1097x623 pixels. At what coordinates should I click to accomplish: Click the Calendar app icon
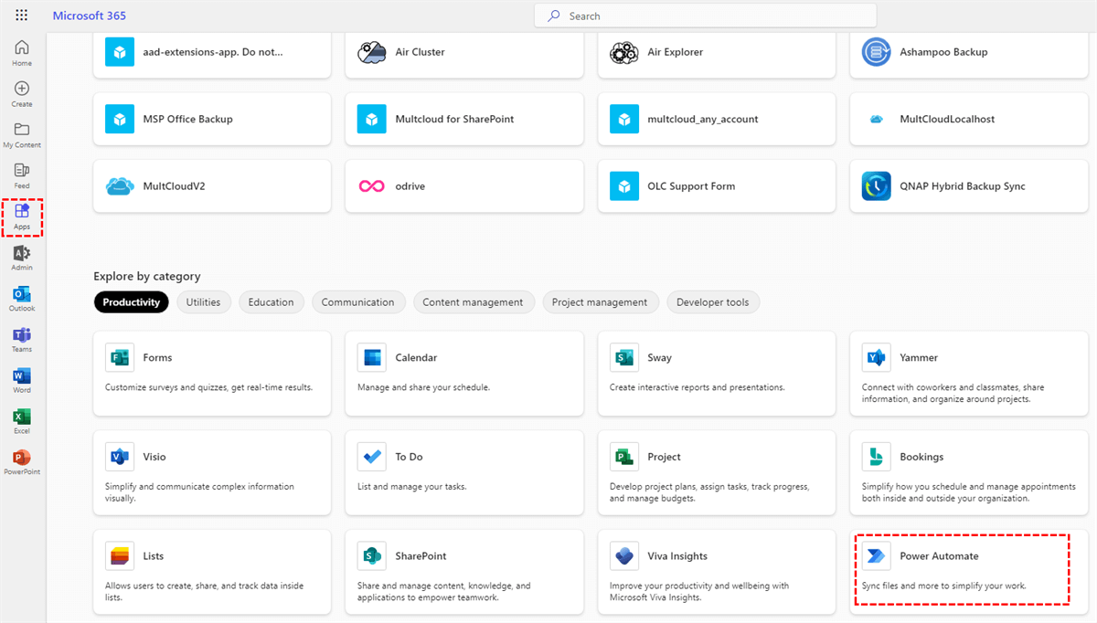click(372, 358)
